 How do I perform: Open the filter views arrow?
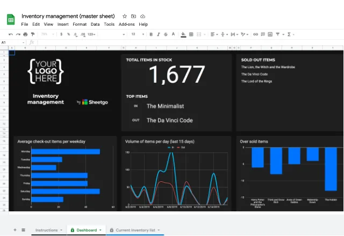pyautogui.click(x=283, y=34)
